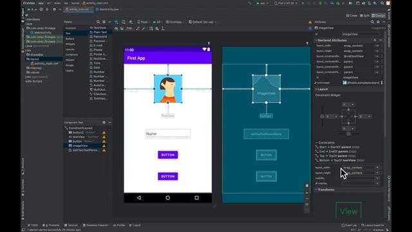Collapse the Declared Attributes section
Screen dimensions: 412x232
[x=316, y=40]
